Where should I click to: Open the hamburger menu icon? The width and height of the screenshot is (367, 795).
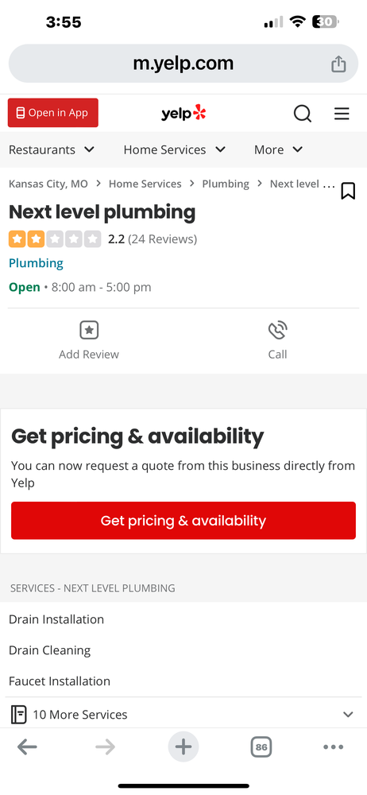[x=342, y=114]
